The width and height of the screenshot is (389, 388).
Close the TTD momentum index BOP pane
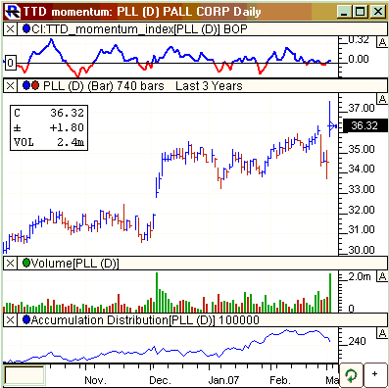tap(10, 29)
